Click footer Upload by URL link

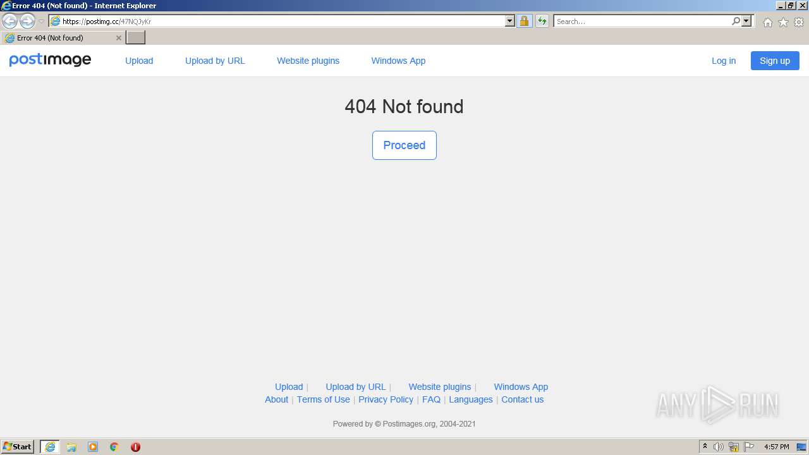coord(355,387)
